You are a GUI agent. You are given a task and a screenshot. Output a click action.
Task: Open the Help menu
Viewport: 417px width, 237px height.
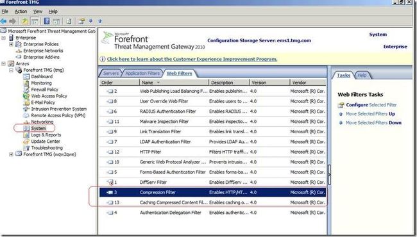(53, 12)
